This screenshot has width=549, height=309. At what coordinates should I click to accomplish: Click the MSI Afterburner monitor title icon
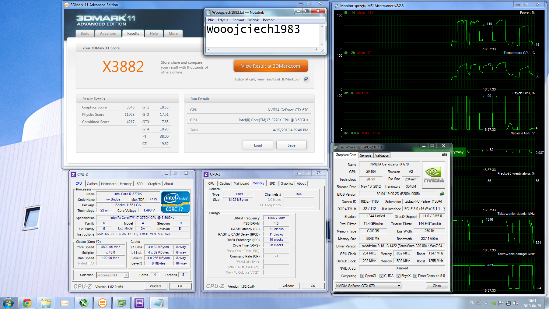pyautogui.click(x=336, y=5)
